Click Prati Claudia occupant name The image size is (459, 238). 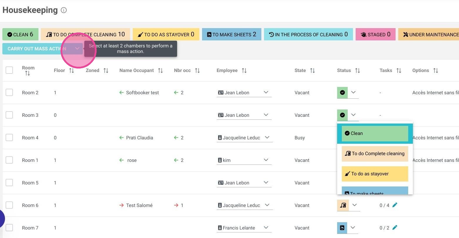pyautogui.click(x=139, y=138)
